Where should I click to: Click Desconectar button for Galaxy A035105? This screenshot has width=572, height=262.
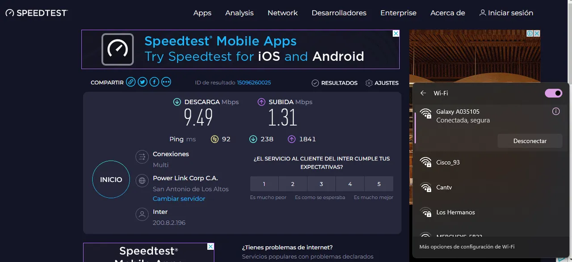tap(530, 141)
